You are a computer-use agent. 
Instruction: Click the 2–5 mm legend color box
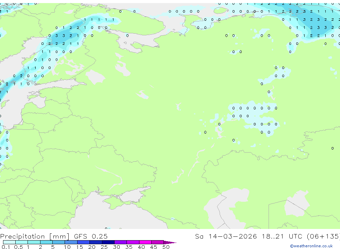click(x=46, y=242)
